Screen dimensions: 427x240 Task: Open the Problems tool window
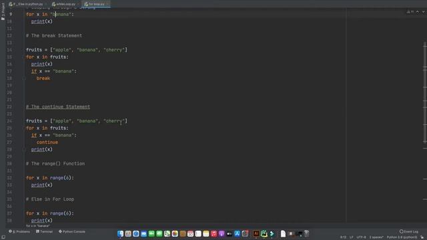tap(19, 231)
